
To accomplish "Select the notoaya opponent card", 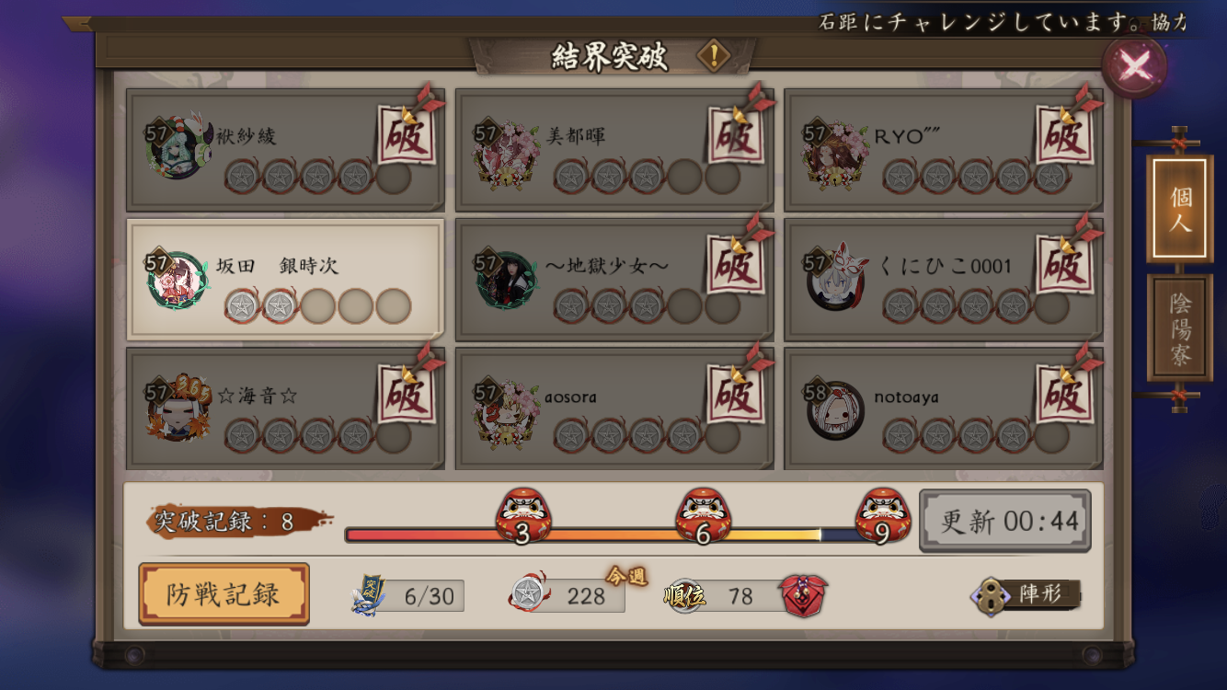I will coord(944,408).
